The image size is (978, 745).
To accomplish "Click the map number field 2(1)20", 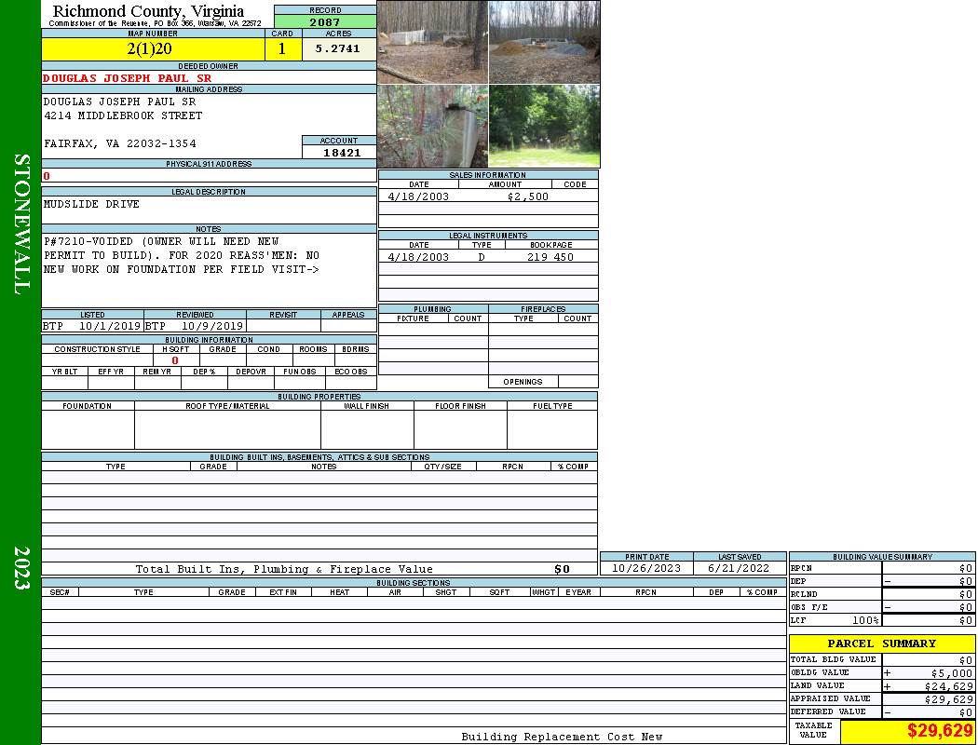I will (x=153, y=49).
